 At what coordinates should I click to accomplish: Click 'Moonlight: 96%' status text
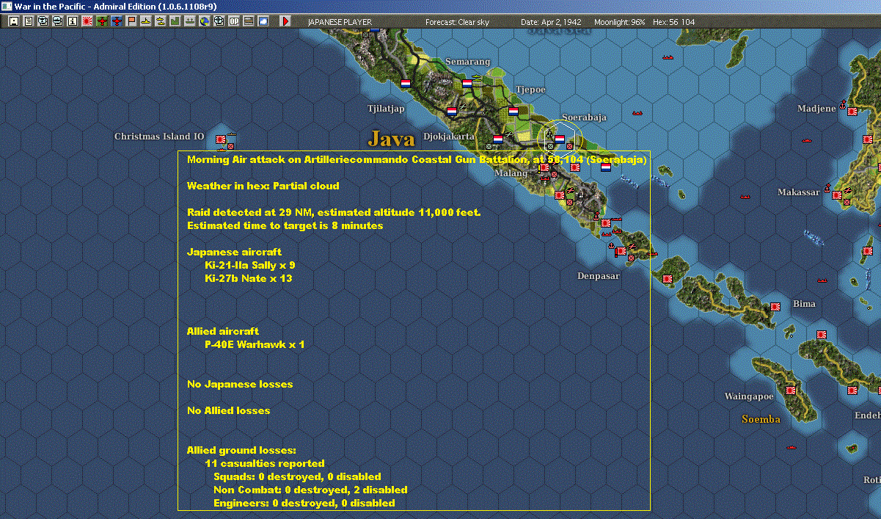pyautogui.click(x=620, y=22)
